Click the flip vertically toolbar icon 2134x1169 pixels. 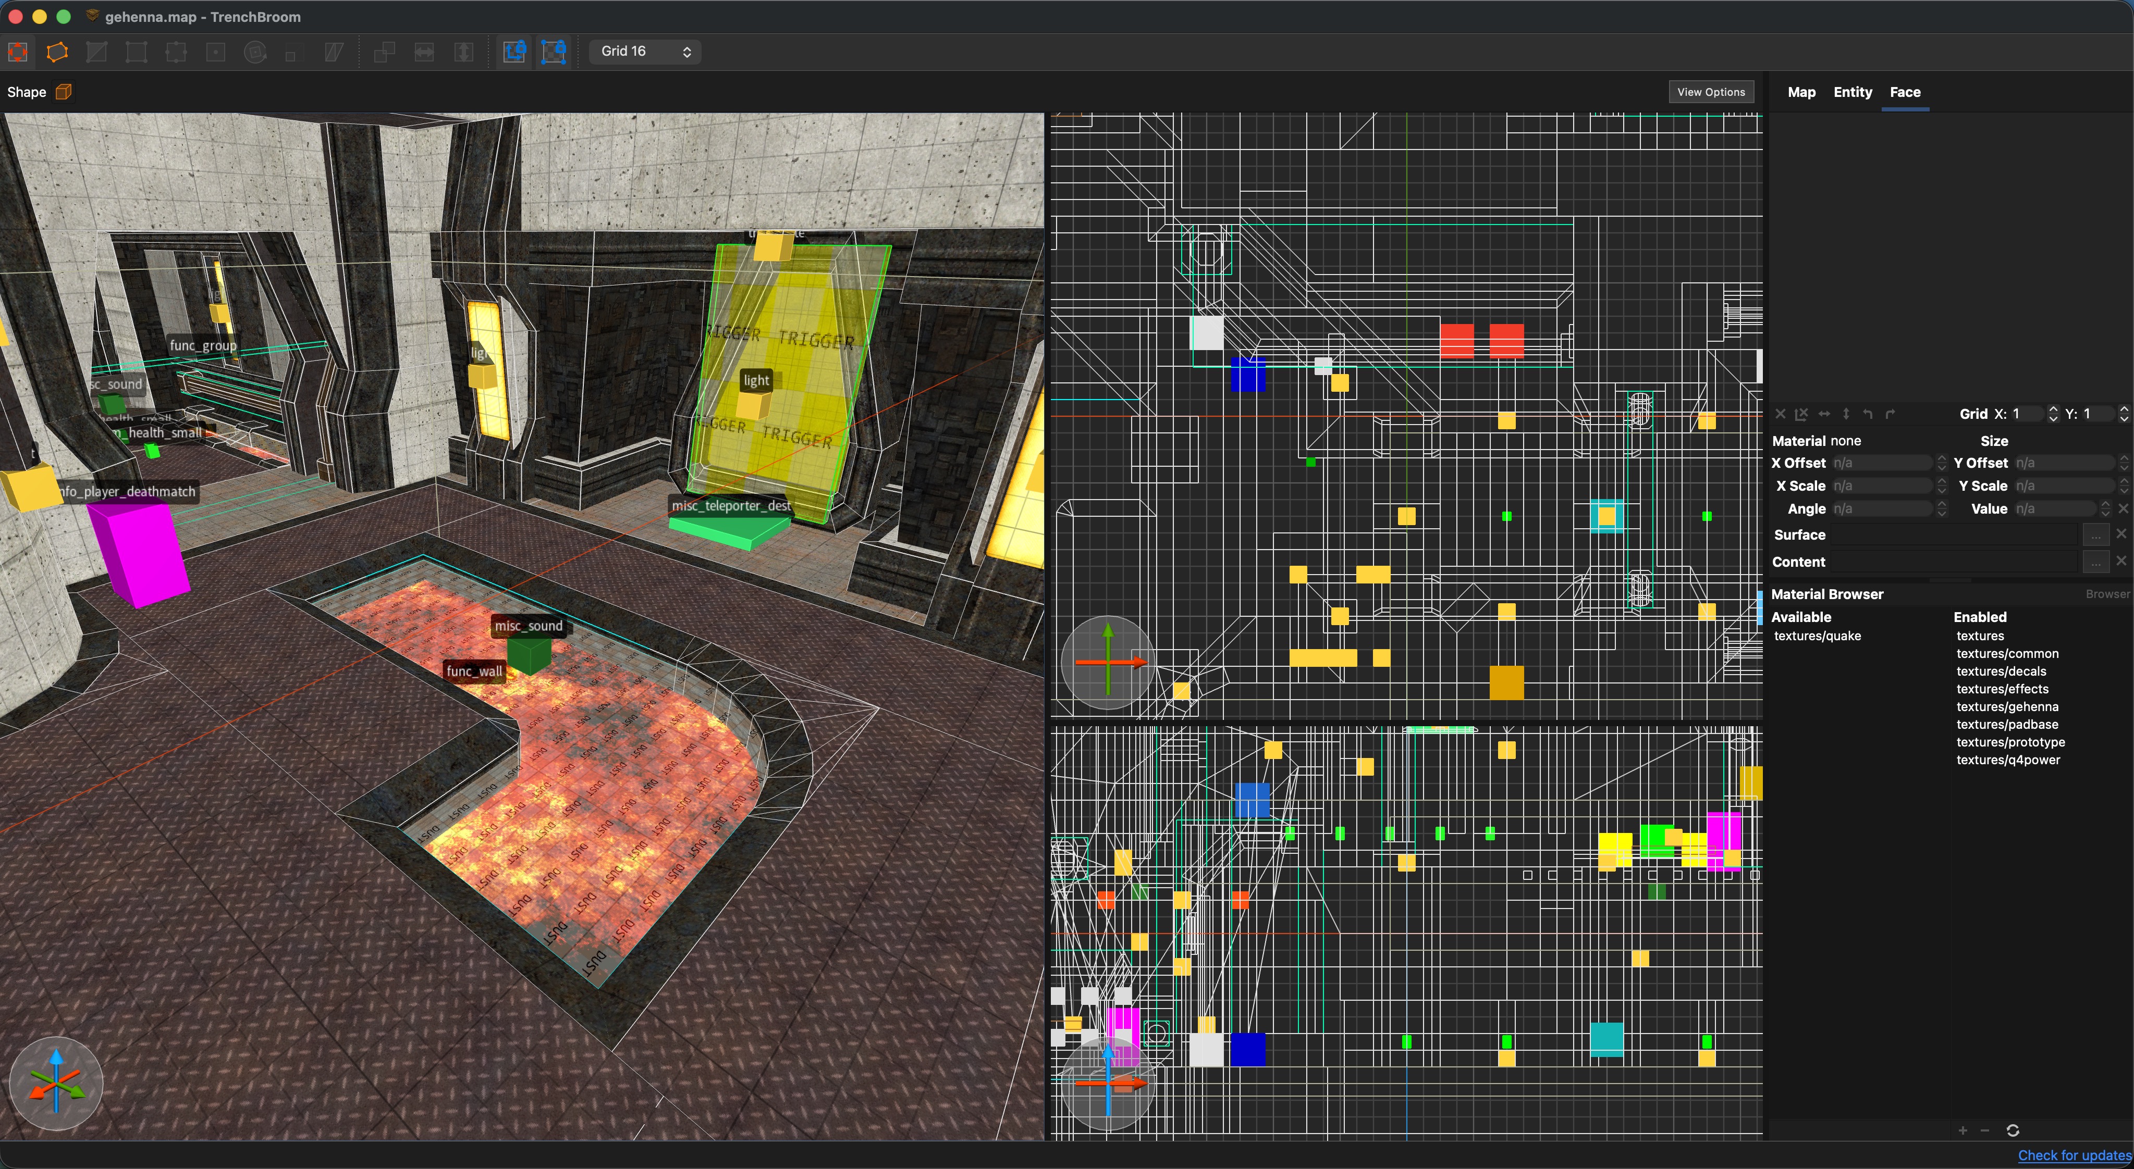[x=464, y=52]
